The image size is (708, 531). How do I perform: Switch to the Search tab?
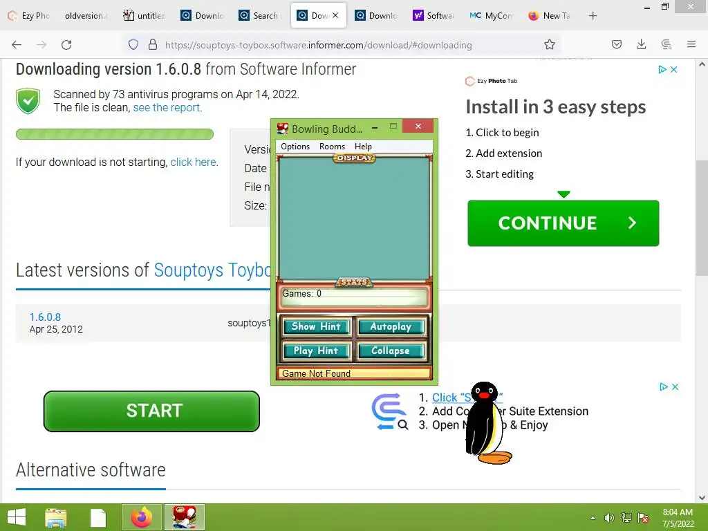[x=260, y=16]
